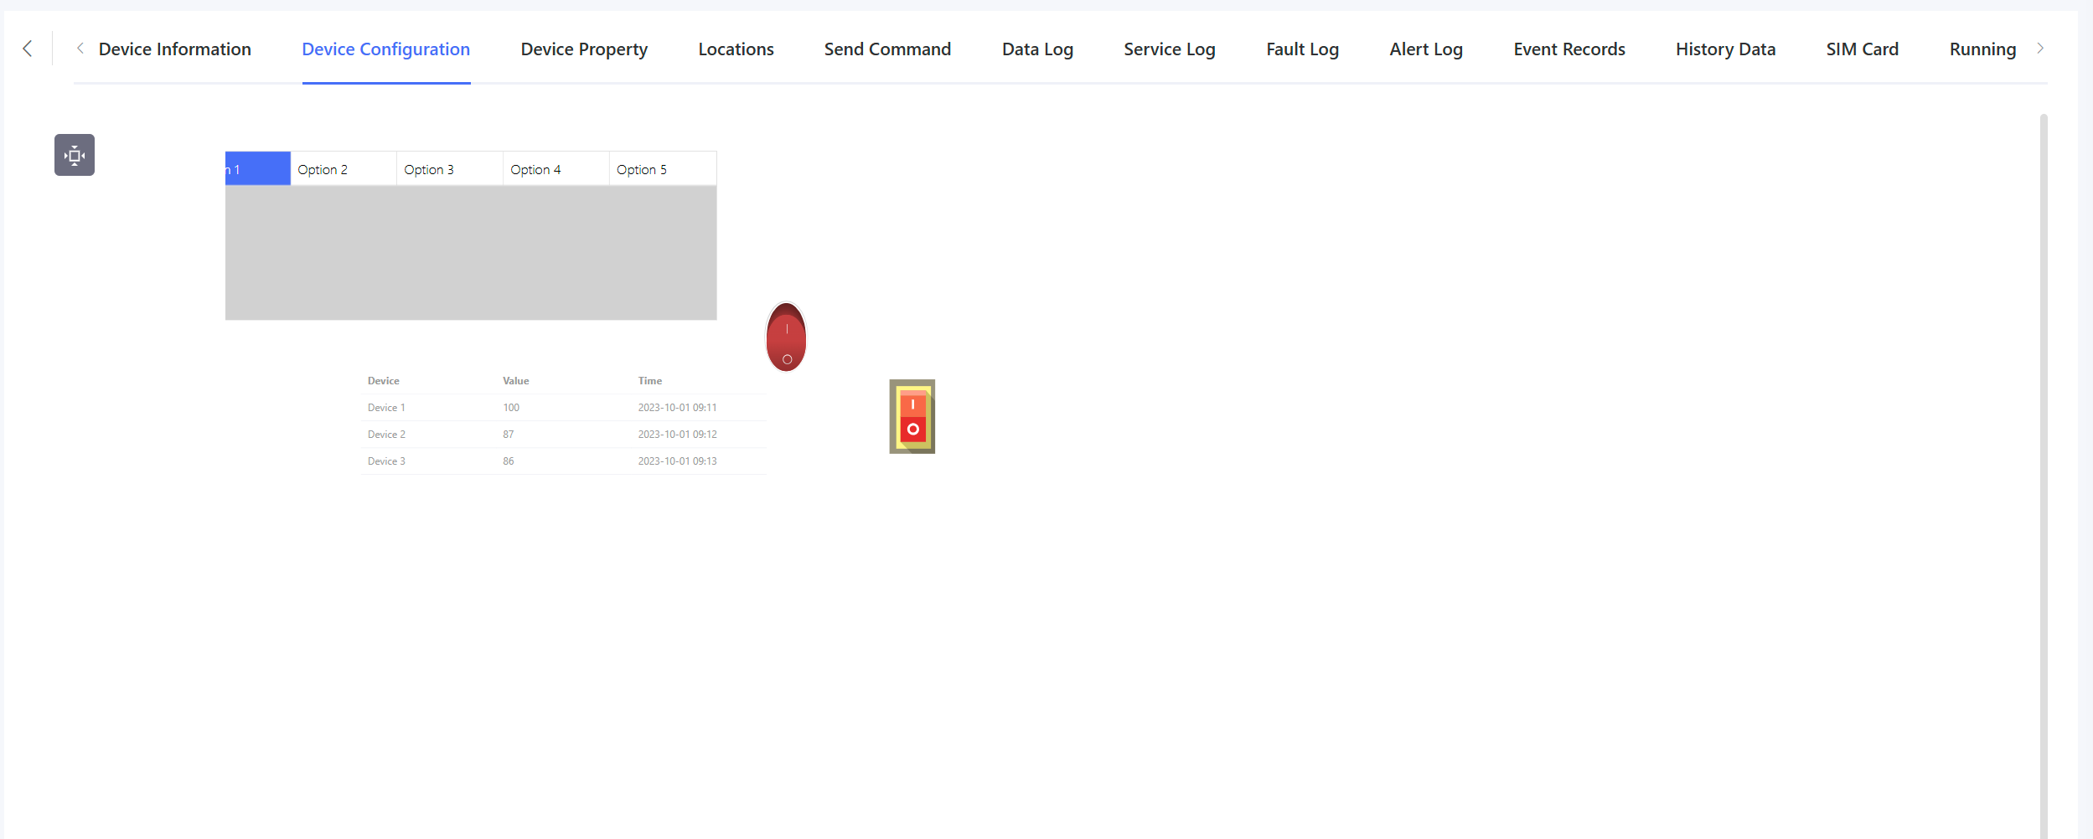Open the SIM Card tab
The width and height of the screenshot is (2093, 839).
click(1862, 49)
